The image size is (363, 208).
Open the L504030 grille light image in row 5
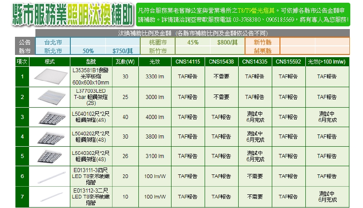(50, 156)
